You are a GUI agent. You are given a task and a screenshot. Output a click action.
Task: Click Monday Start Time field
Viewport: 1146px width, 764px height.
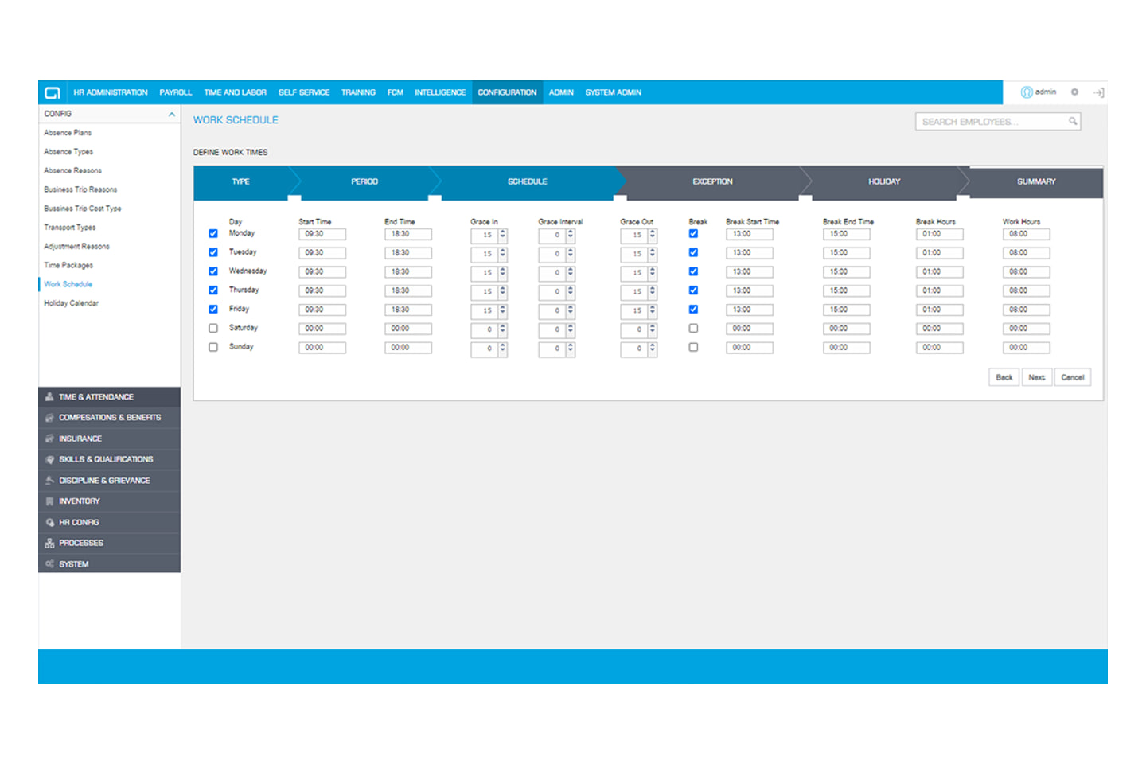(x=322, y=234)
